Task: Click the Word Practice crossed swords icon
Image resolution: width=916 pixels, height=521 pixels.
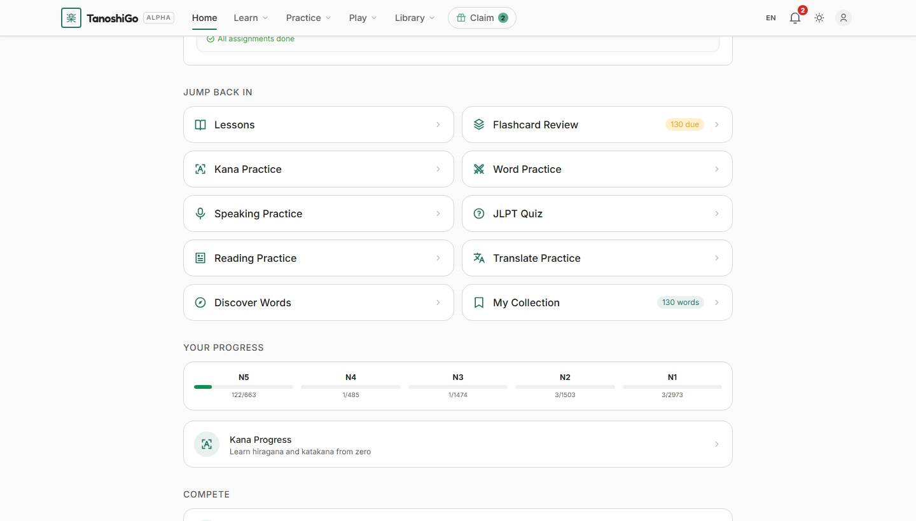Action: point(479,169)
